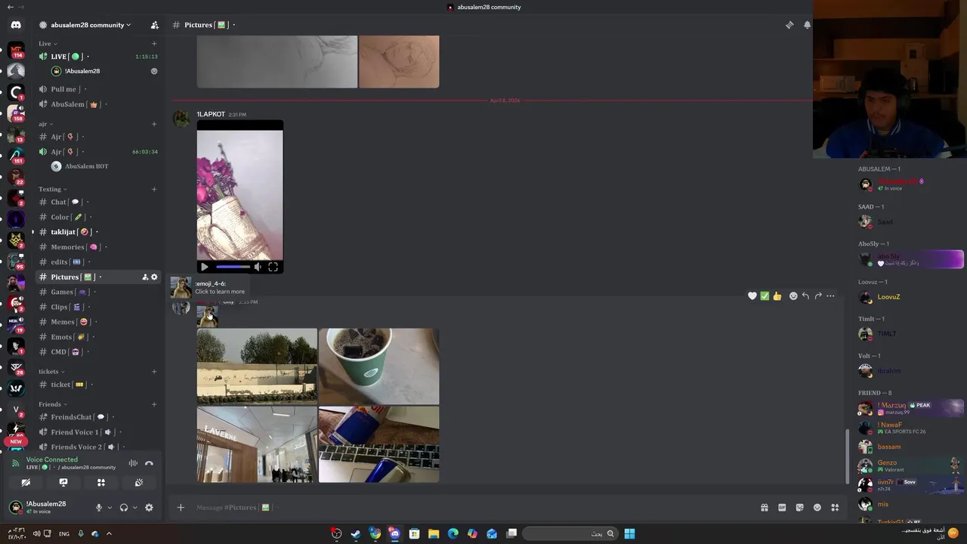967x544 pixels.
Task: Open the taklijat text channel
Action: [98, 232]
